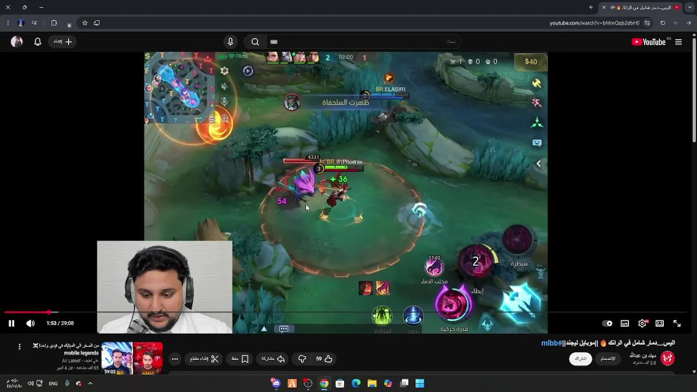Start voice search with microphone
The image size is (697, 392).
230,42
